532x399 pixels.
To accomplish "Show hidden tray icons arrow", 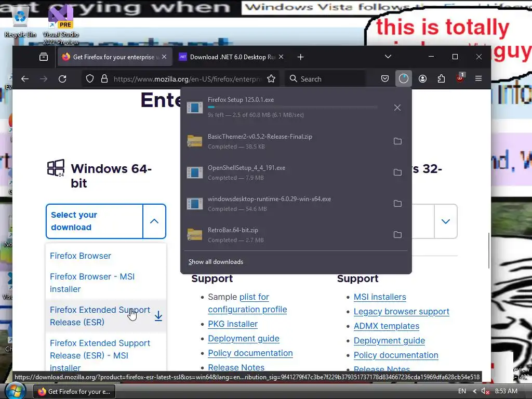I will click(474, 391).
